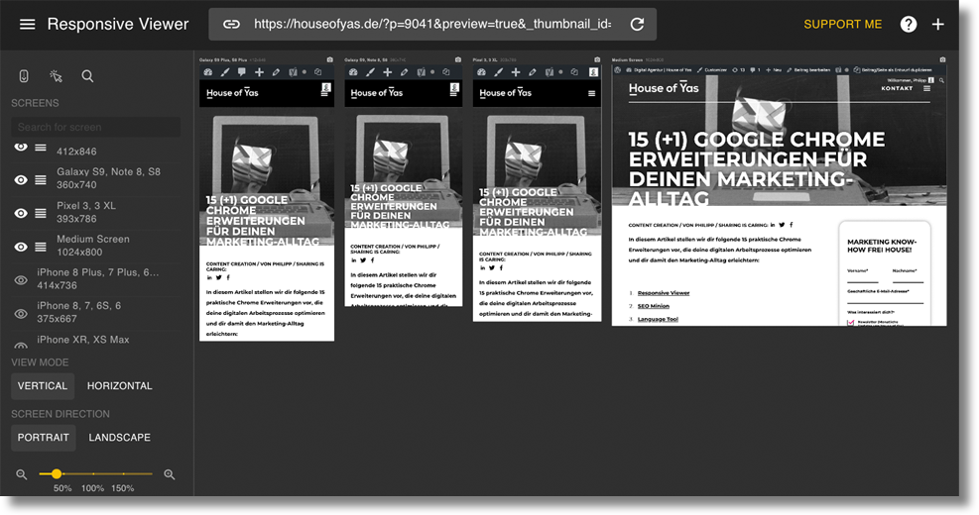This screenshot has height=515, width=979.
Task: Take screenshot of Galaxy S9, Note 8 screen
Action: point(458,59)
